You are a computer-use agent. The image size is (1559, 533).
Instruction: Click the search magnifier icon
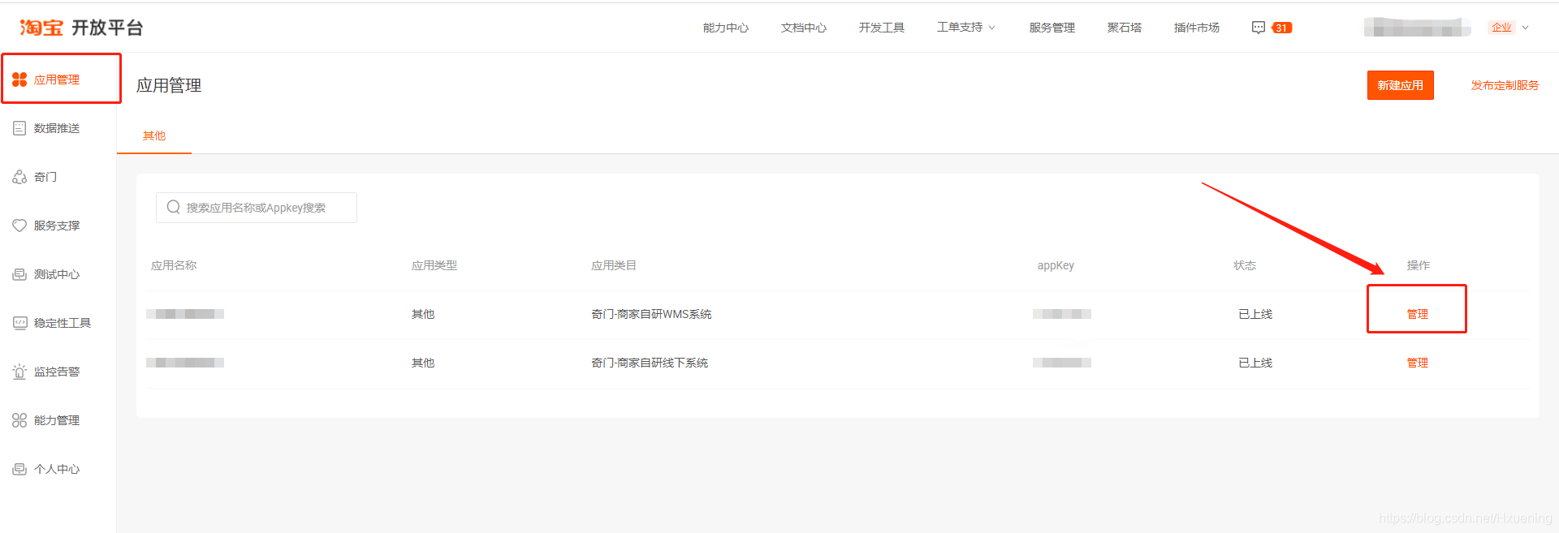[x=173, y=208]
